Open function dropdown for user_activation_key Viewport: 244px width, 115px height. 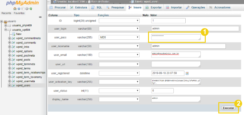tap(119, 82)
